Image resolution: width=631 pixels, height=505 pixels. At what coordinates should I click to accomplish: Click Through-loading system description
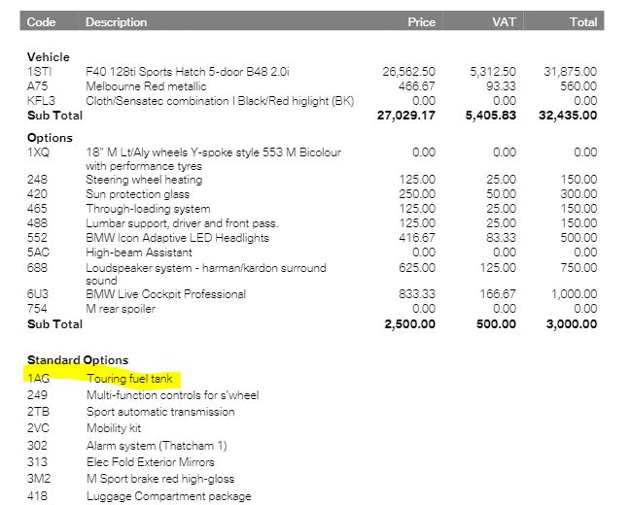(x=148, y=209)
